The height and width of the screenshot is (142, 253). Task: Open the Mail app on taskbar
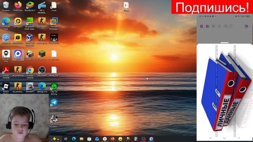point(97,139)
